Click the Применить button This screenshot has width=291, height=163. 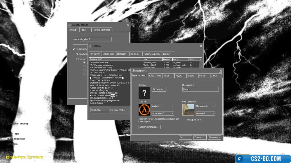tap(215, 138)
